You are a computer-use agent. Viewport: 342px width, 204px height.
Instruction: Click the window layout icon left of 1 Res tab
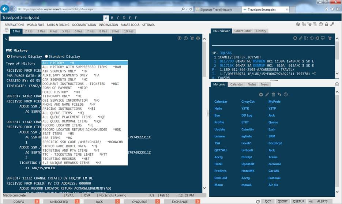click(x=7, y=30)
